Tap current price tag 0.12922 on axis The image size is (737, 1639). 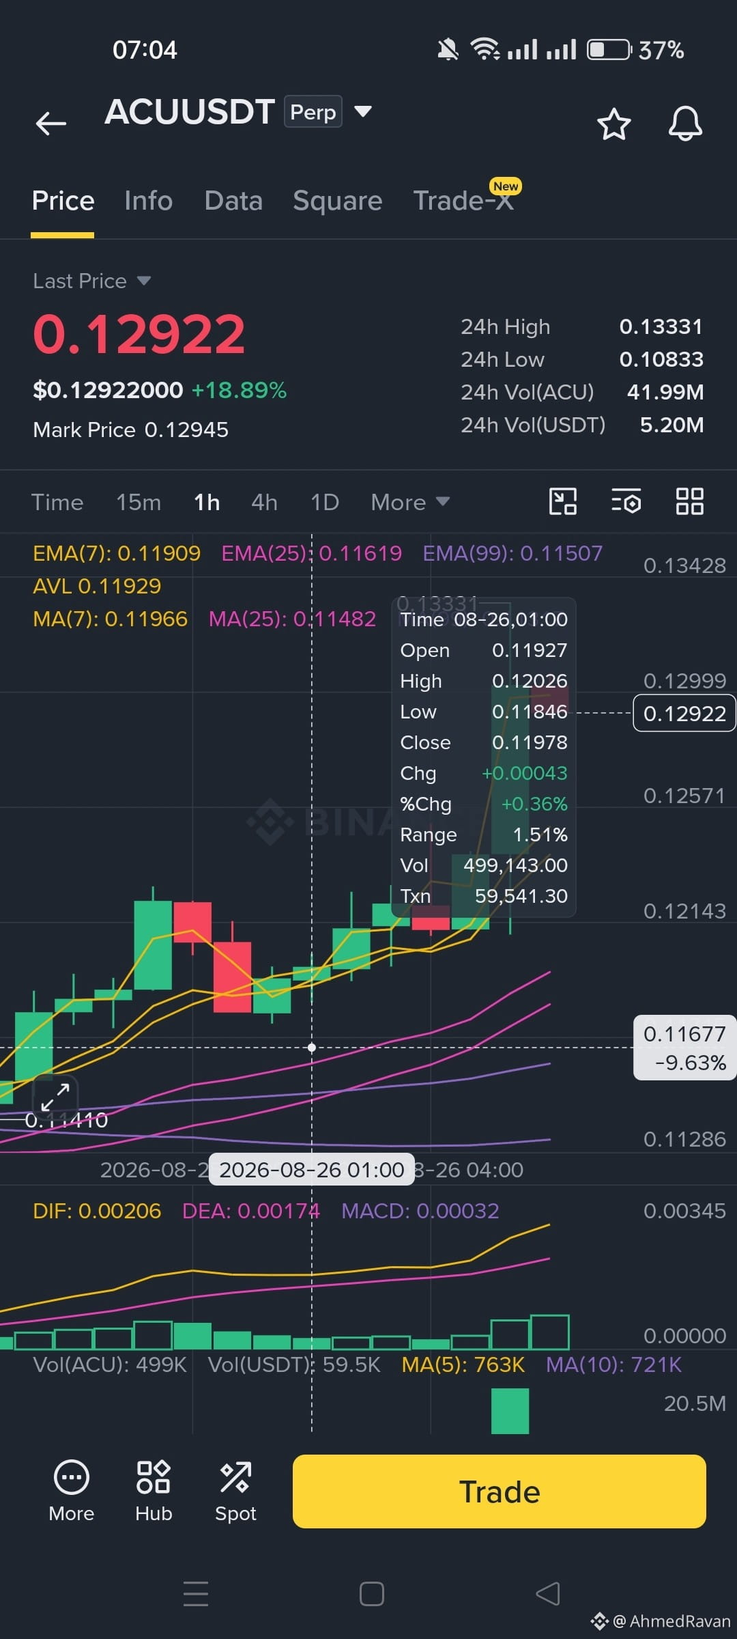pos(684,713)
